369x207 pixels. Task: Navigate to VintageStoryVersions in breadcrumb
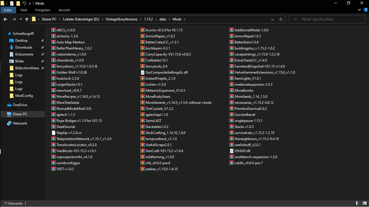coord(121,19)
